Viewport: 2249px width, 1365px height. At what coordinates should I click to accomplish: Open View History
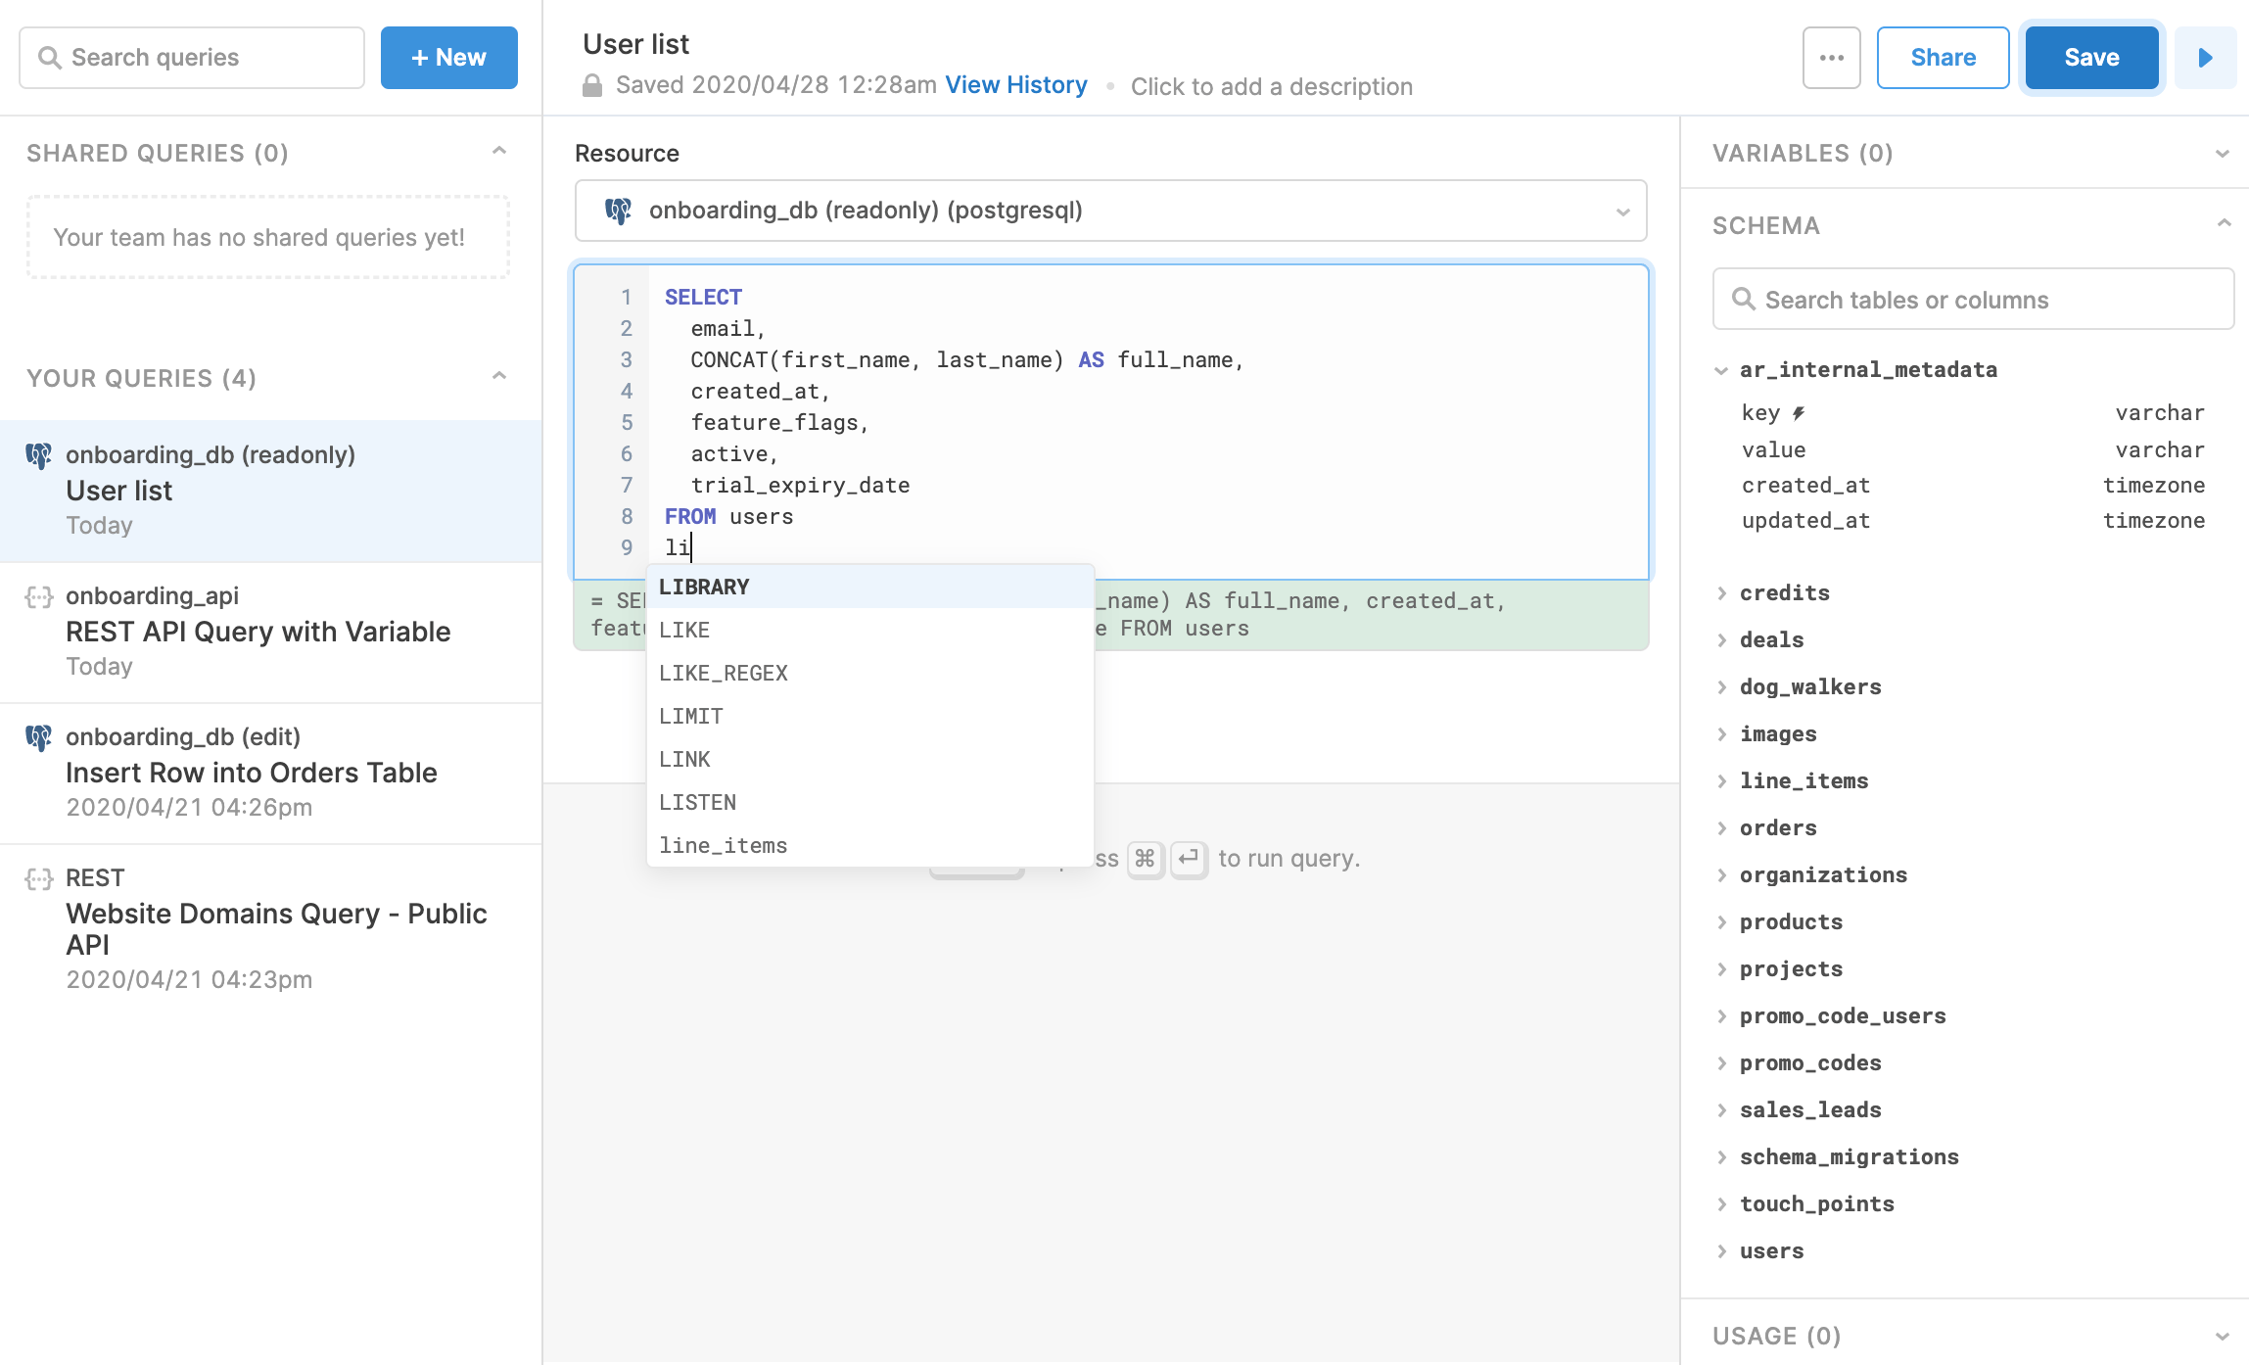tap(1015, 85)
